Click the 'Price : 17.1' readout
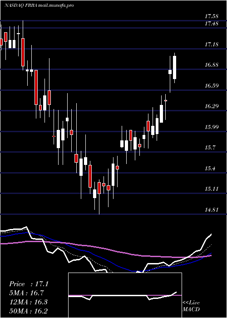 (x=29, y=284)
